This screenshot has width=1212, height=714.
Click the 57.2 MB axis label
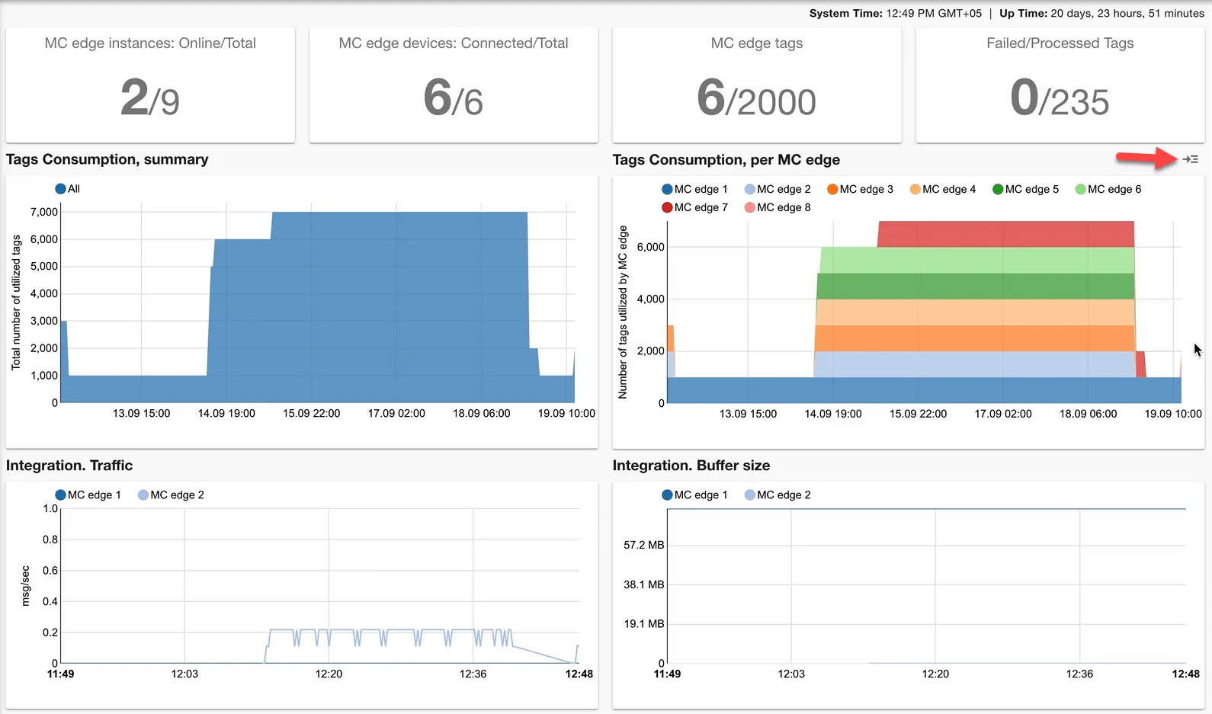click(x=644, y=545)
